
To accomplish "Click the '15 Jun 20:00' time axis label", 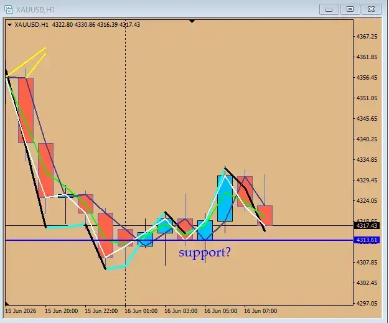I will pos(62,311).
